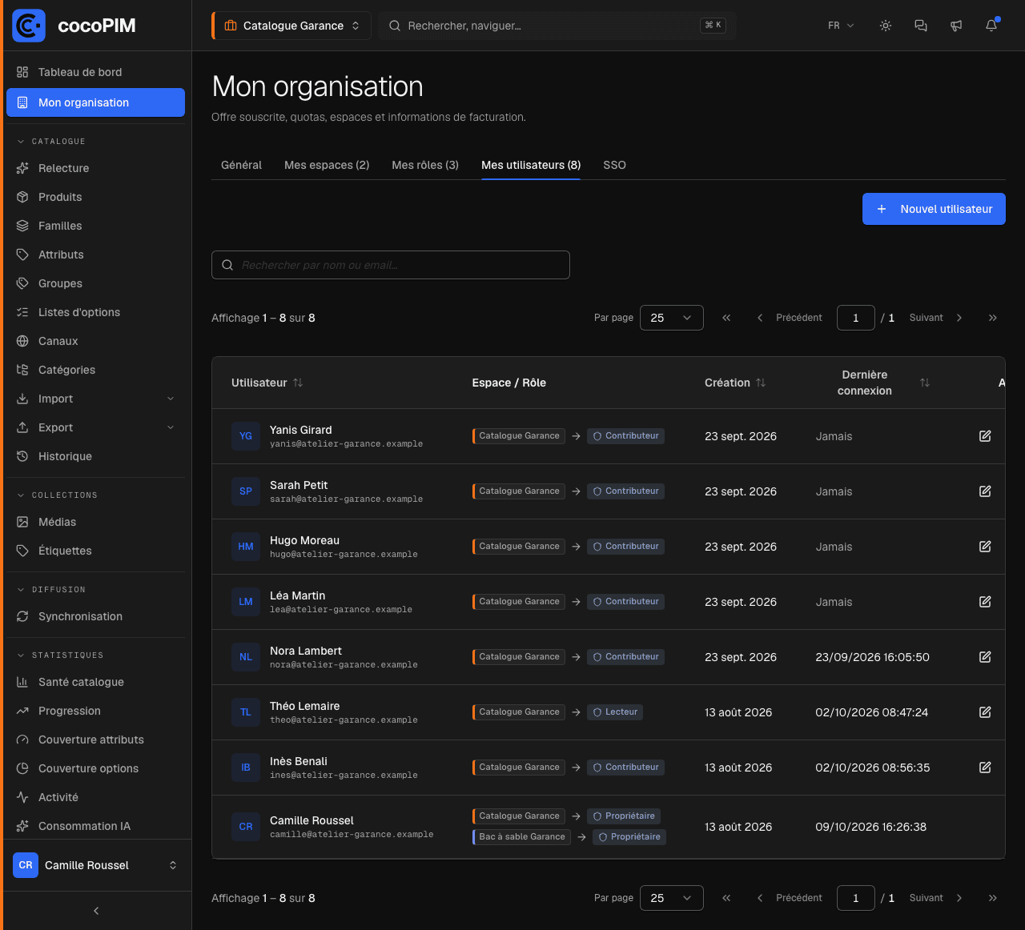1025x930 pixels.
Task: Collapse the CATALOGUE sidebar section
Action: (51, 142)
